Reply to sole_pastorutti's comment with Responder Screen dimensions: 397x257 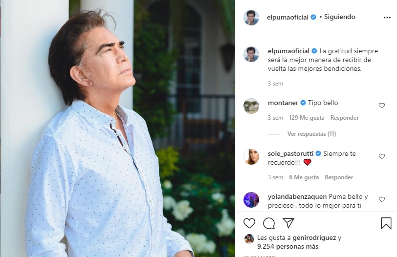tap(339, 177)
